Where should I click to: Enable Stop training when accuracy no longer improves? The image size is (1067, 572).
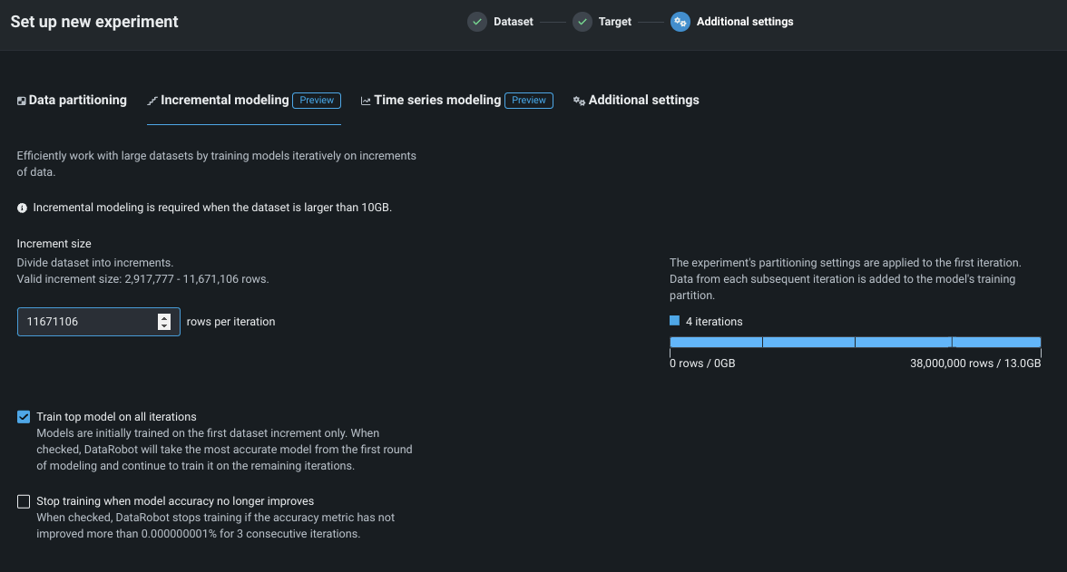click(24, 501)
